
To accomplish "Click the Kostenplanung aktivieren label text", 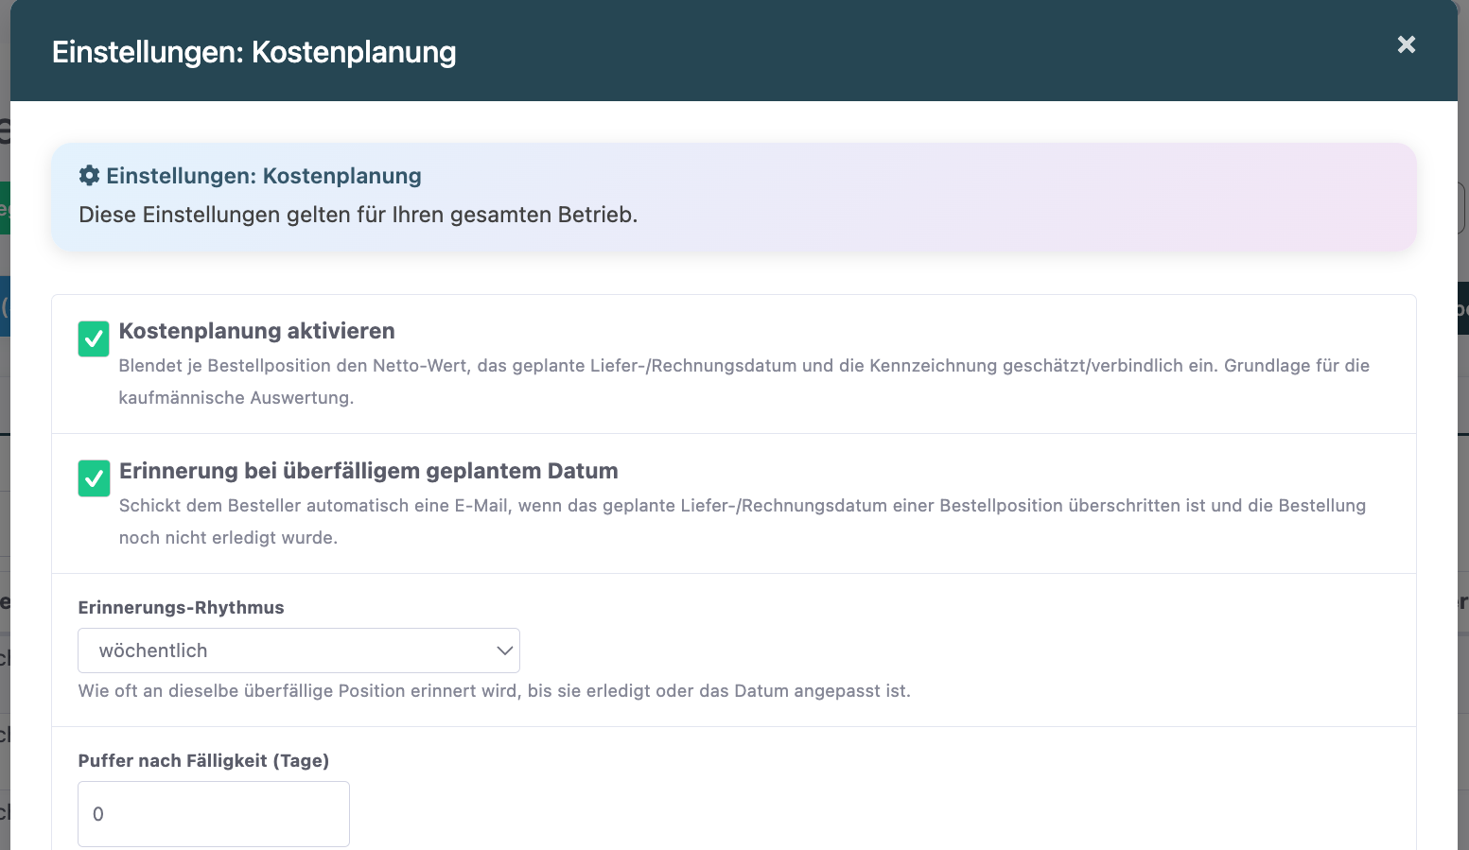I will 256,331.
